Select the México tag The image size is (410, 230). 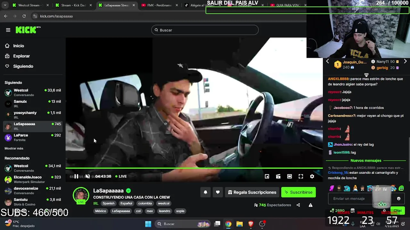[101, 211]
